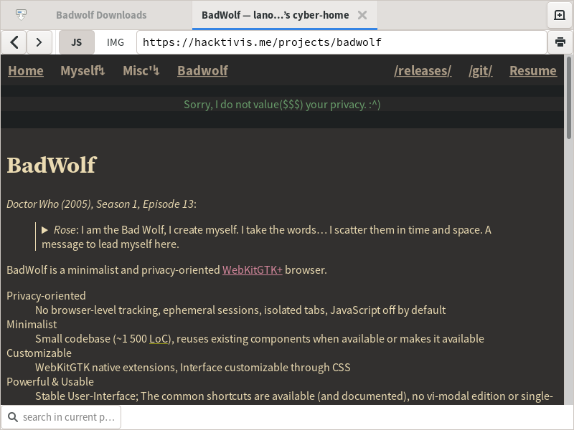Open the WebKitGTK+ link
Viewport: 574px width, 430px height.
coord(252,270)
